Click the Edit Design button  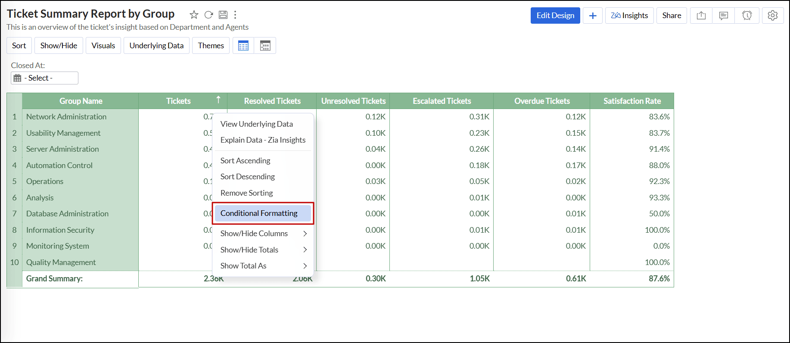pos(555,16)
